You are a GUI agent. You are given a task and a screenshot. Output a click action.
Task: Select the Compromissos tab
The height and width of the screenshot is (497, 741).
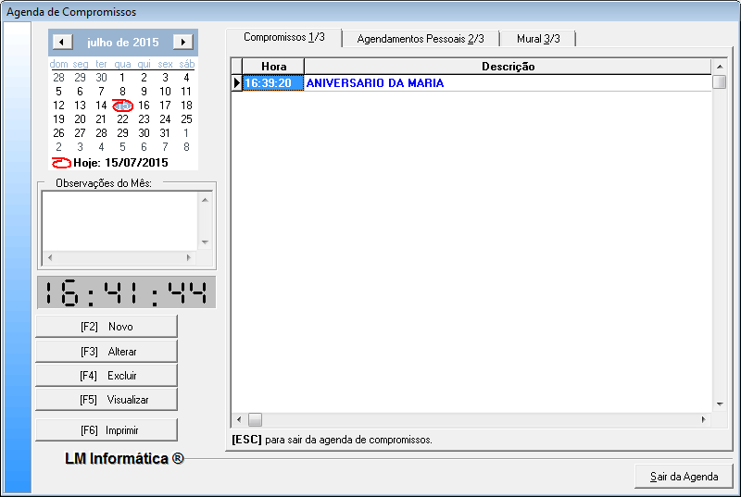point(283,37)
